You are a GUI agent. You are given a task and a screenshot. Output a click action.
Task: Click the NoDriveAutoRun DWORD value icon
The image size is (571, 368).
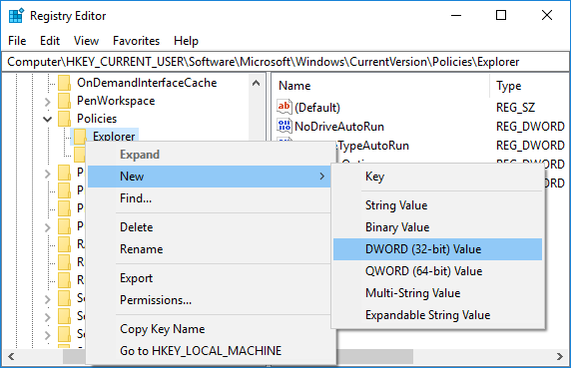(x=285, y=126)
